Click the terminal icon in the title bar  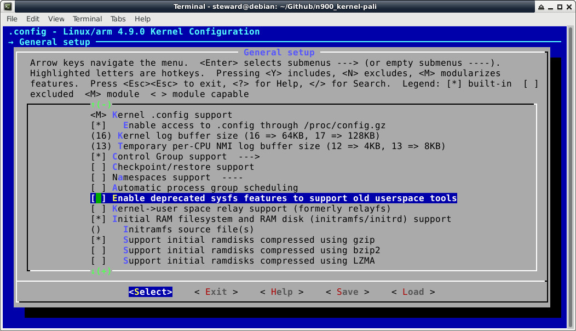coord(8,6)
